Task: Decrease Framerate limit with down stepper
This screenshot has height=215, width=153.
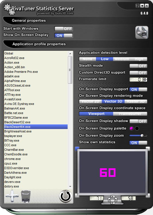Action: (145, 81)
